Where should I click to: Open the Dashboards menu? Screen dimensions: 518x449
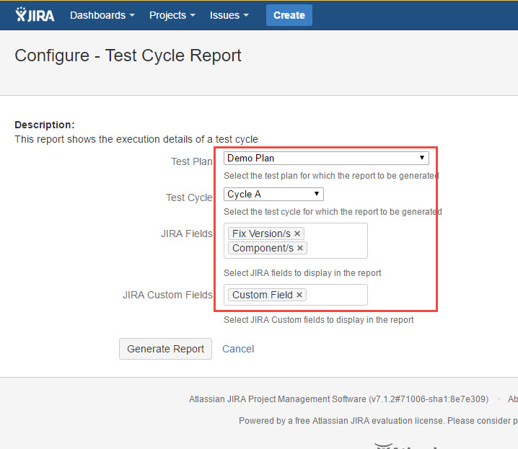(x=102, y=15)
